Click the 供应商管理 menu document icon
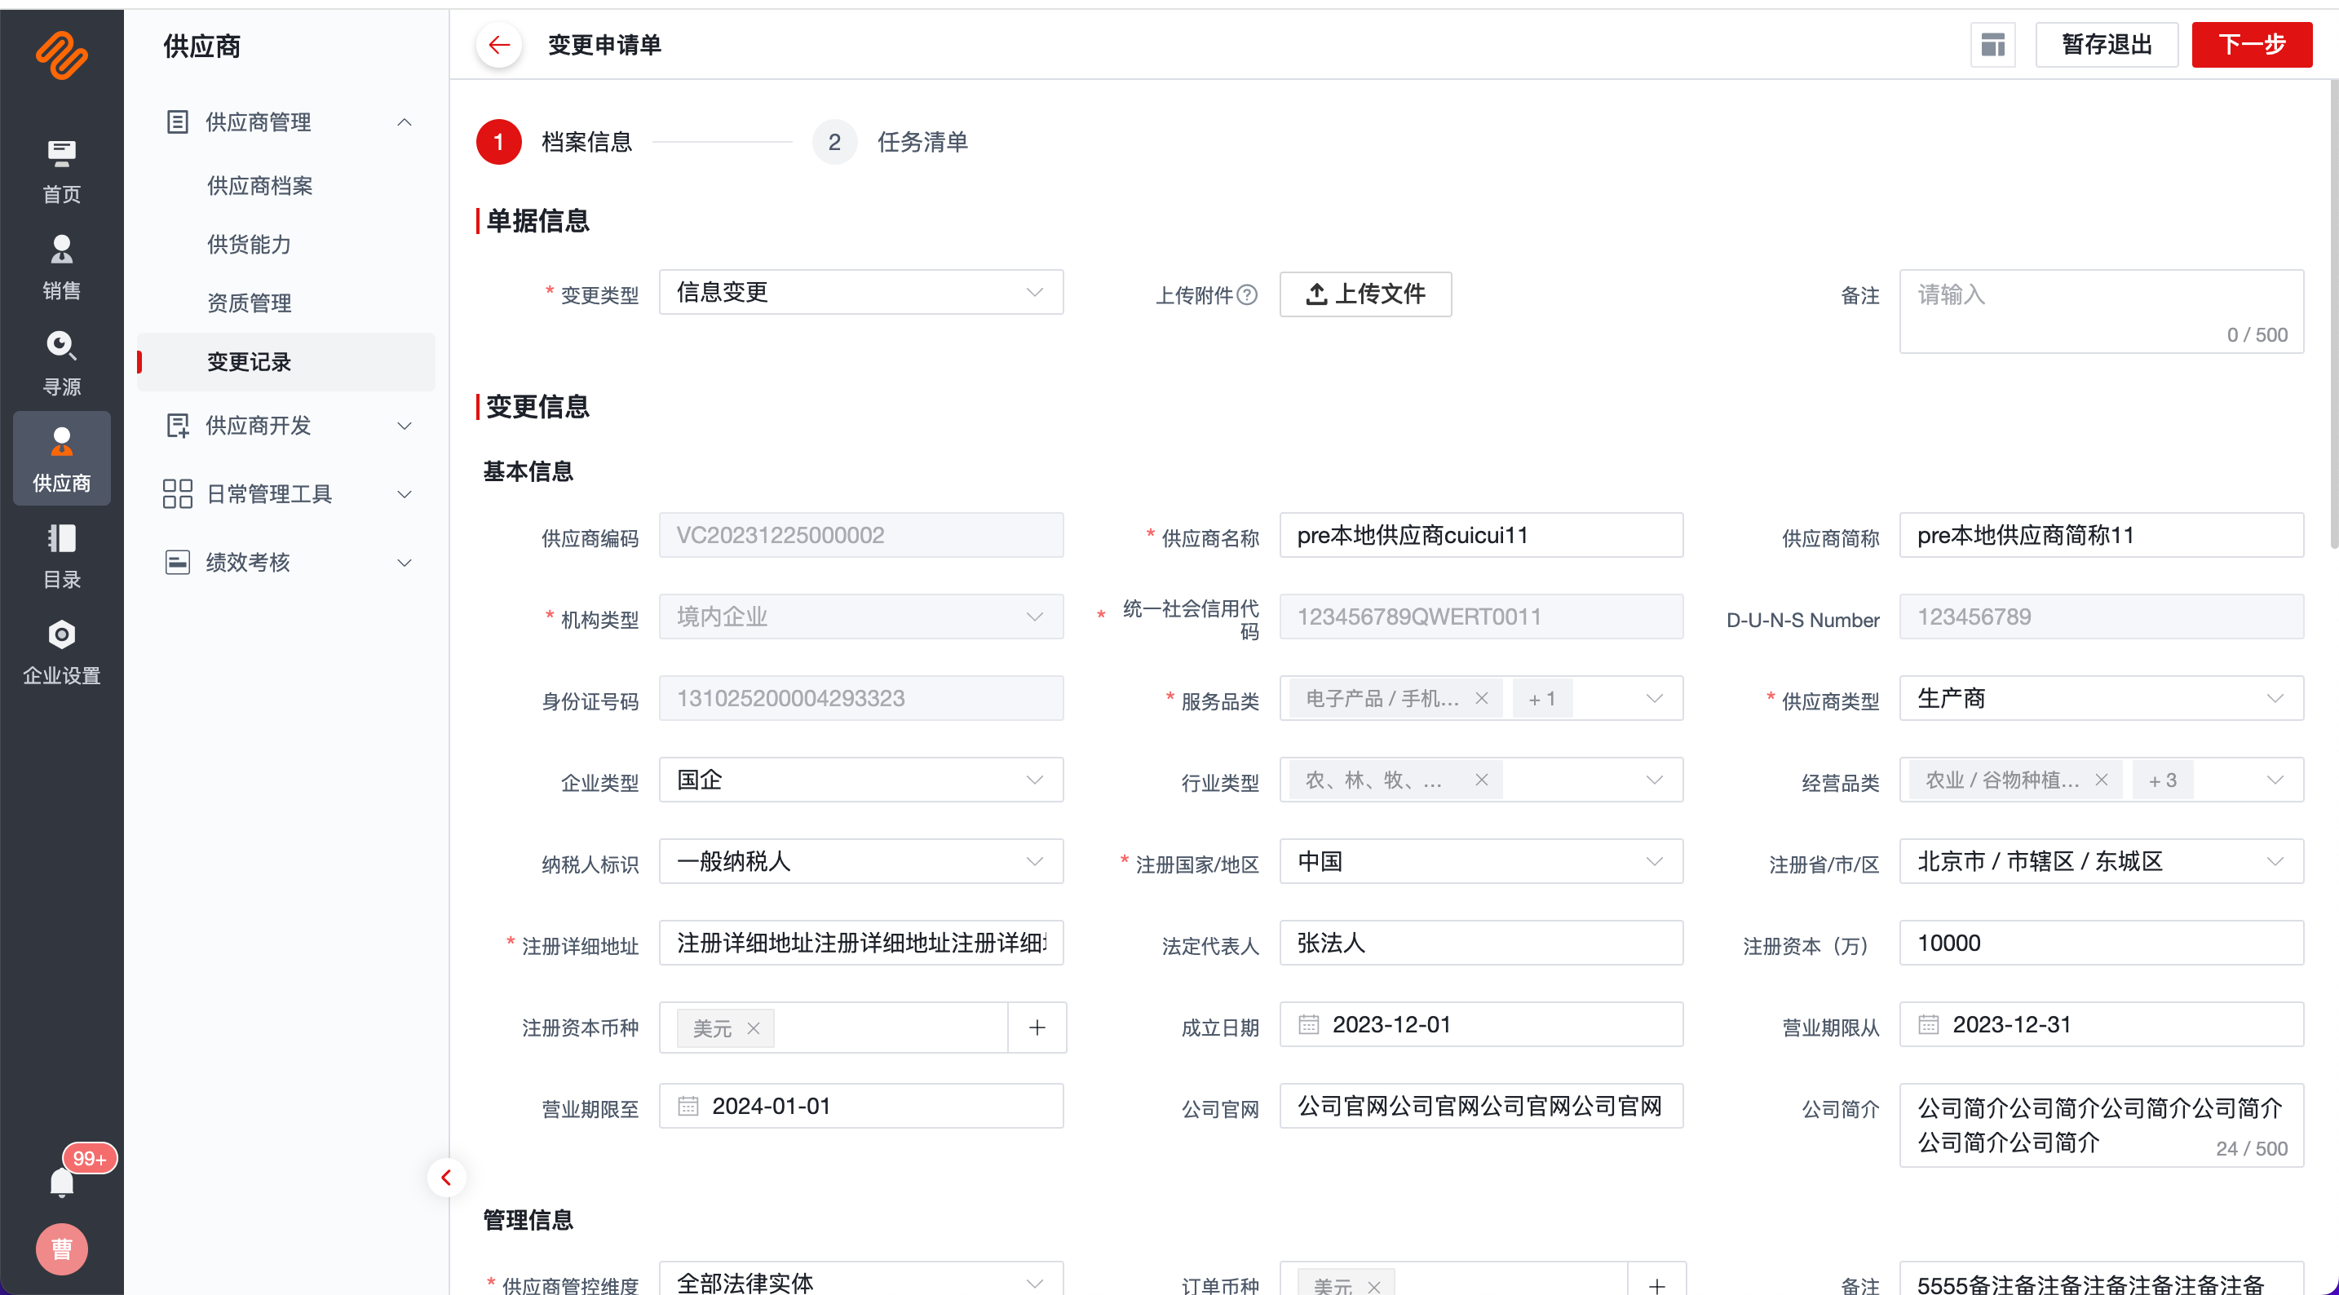 point(177,122)
